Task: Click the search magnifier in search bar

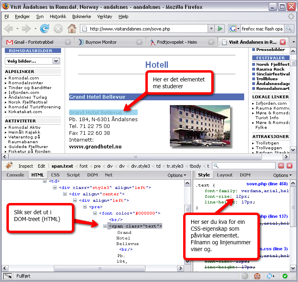Action: click(x=289, y=28)
